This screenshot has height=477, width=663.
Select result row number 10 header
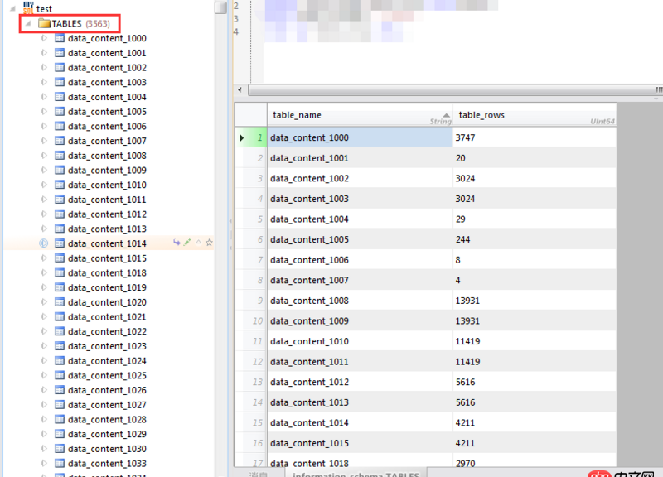[x=251, y=320]
